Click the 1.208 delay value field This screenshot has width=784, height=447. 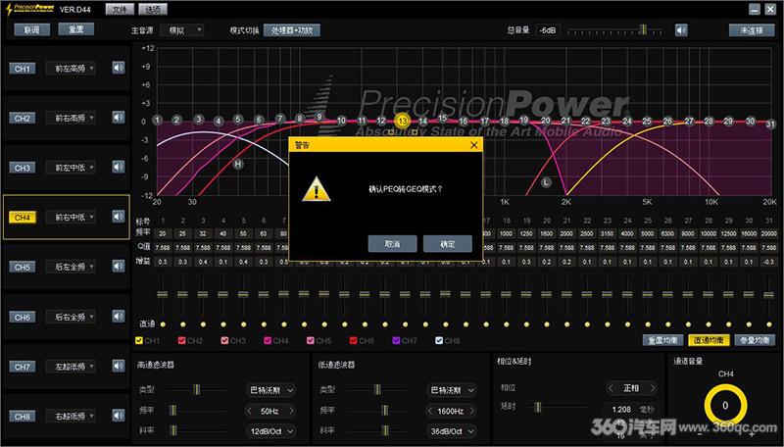(x=621, y=409)
